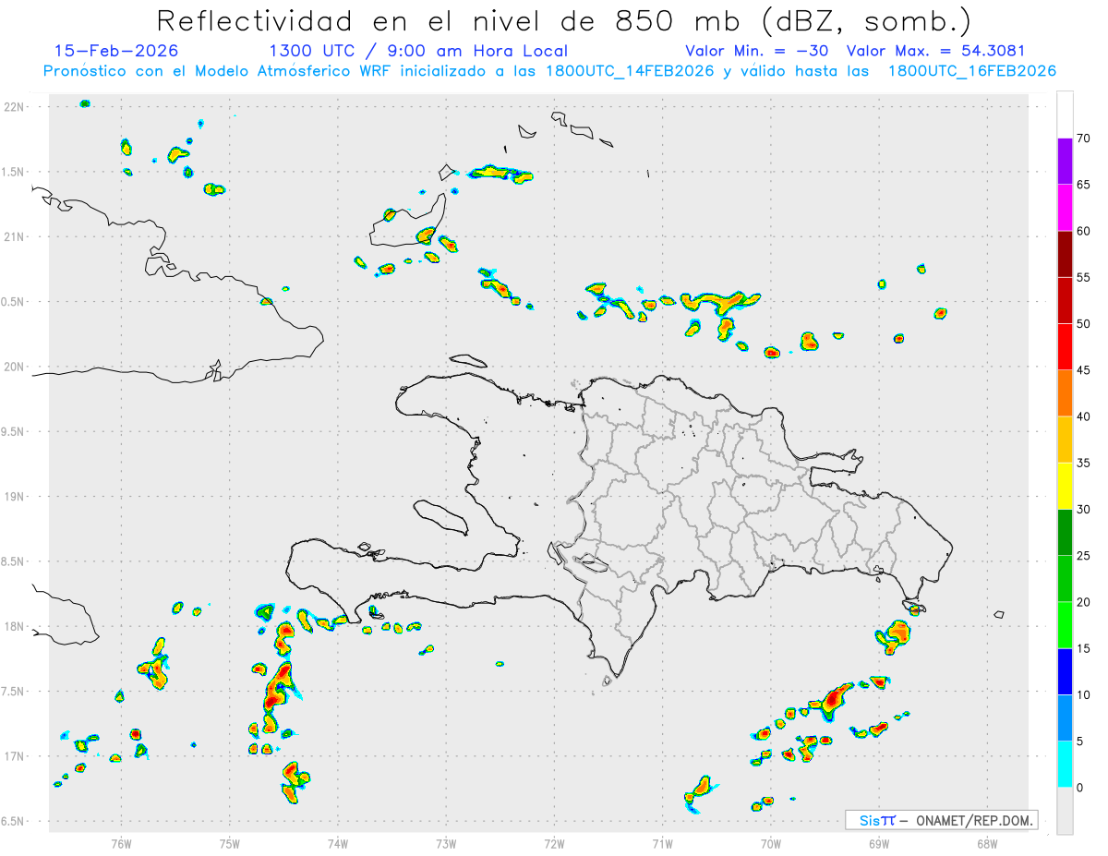Select the '73W' longitude label
Viewport: 1108px width, 856px height.
click(x=446, y=843)
